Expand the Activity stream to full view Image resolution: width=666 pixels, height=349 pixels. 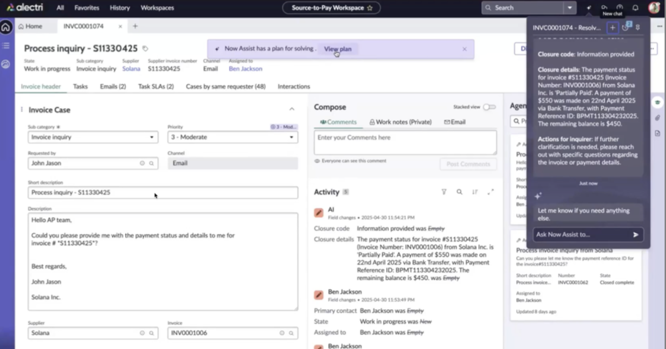click(491, 192)
